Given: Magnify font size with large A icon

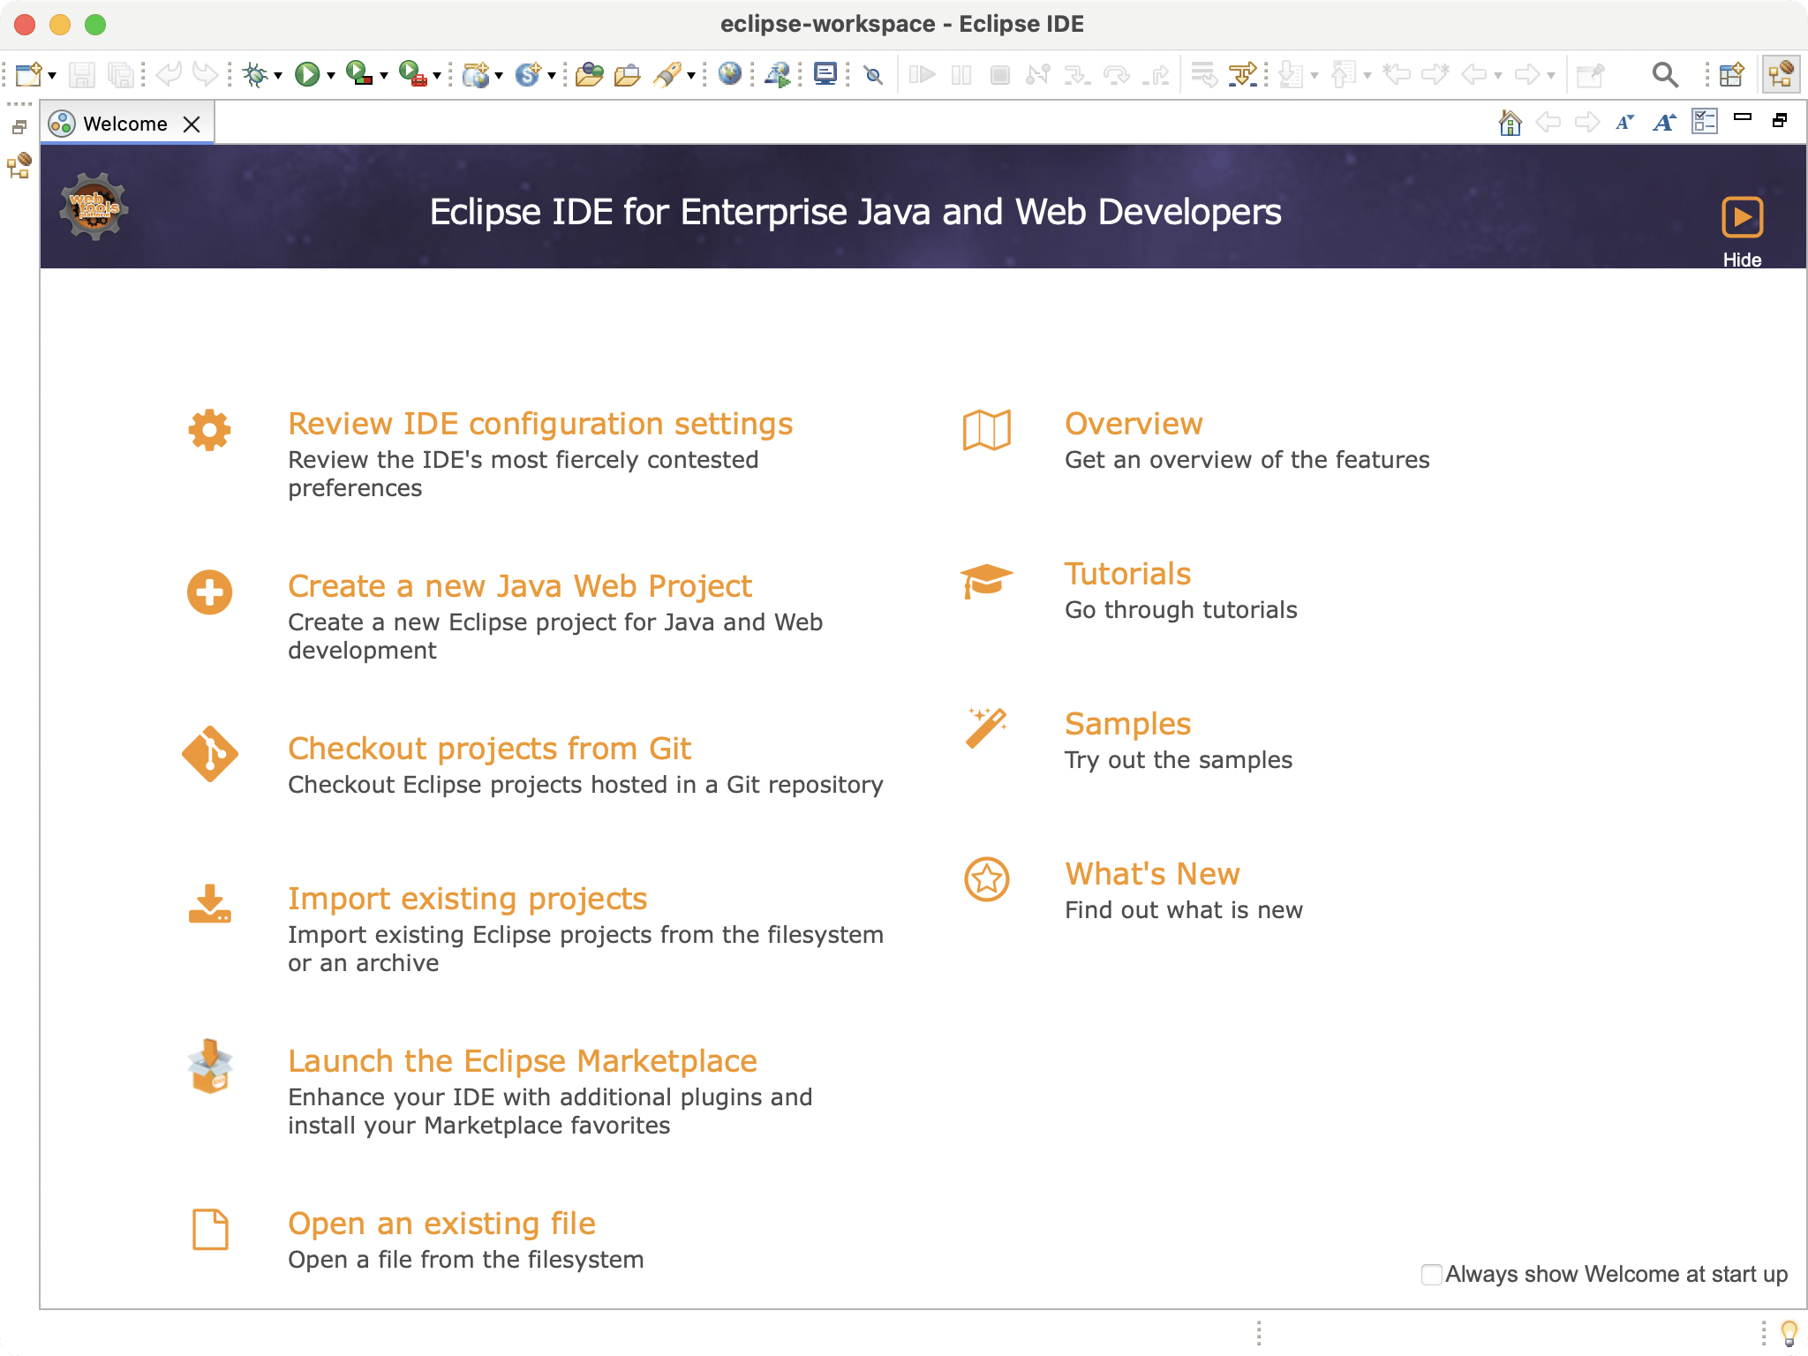Looking at the screenshot, I should point(1665,123).
